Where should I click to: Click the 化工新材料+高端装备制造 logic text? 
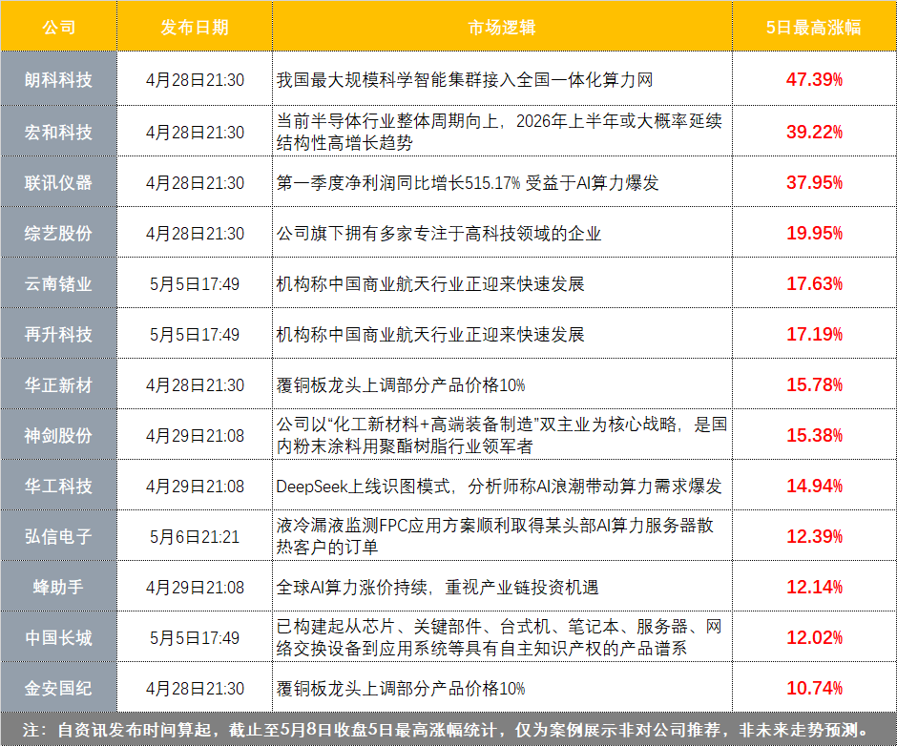click(502, 435)
